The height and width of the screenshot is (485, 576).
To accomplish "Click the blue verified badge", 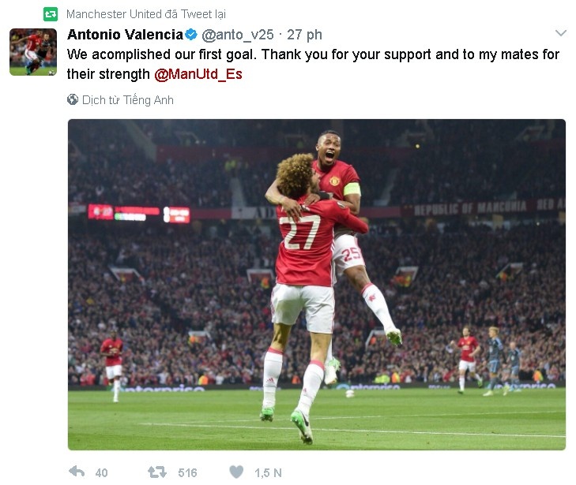I will (x=191, y=35).
